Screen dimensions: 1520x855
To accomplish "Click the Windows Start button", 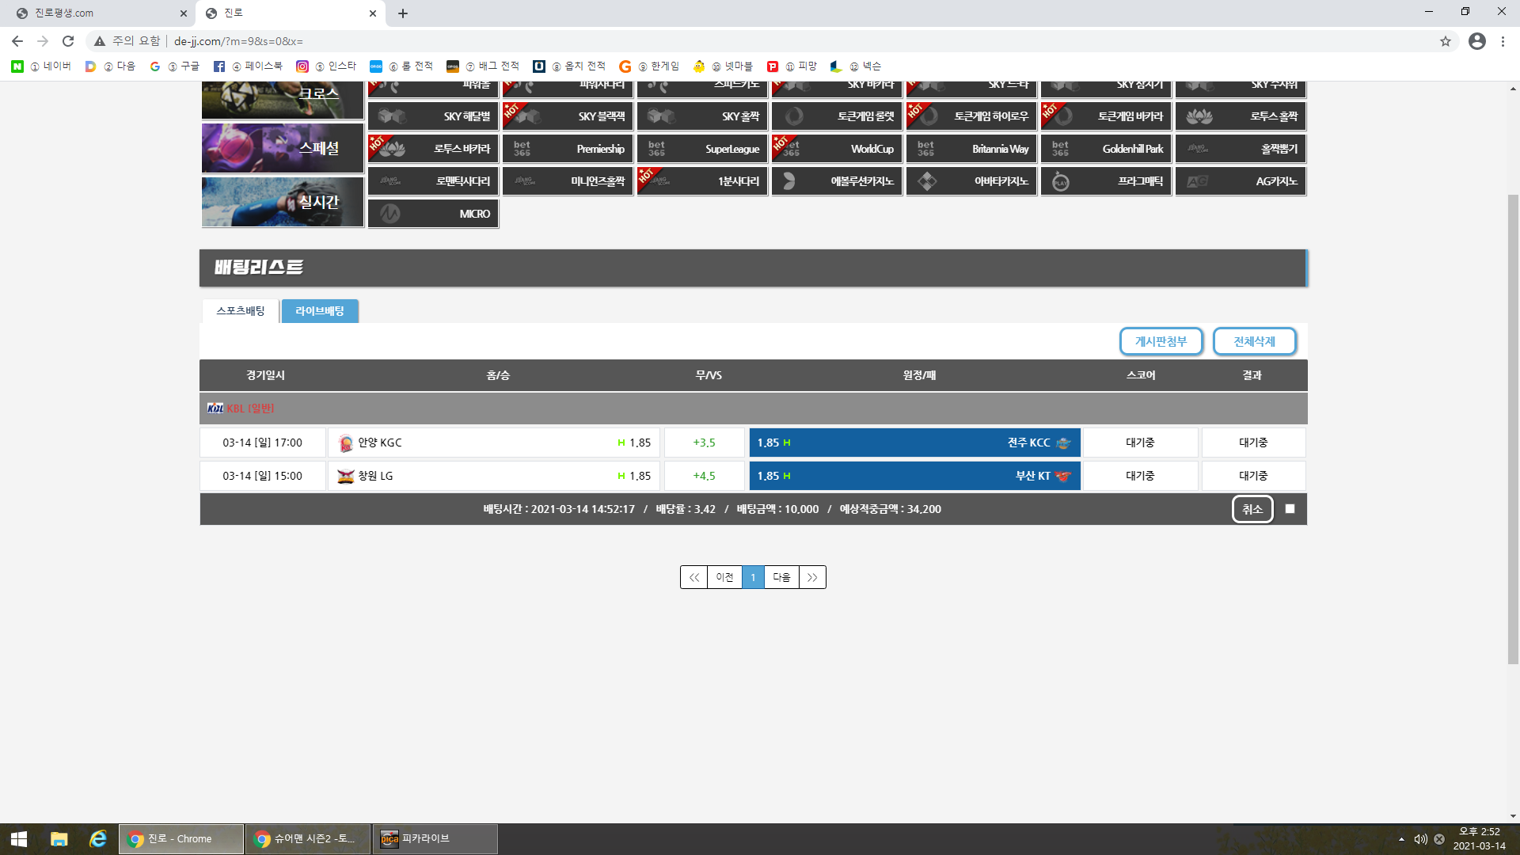I will pyautogui.click(x=19, y=838).
